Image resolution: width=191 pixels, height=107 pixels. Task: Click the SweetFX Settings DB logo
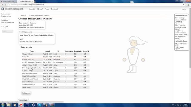click(12, 9)
